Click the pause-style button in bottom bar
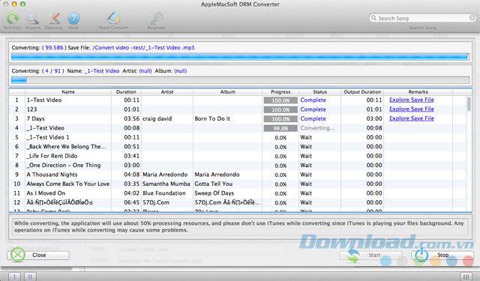The image size is (480, 281). pyautogui.click(x=30, y=277)
